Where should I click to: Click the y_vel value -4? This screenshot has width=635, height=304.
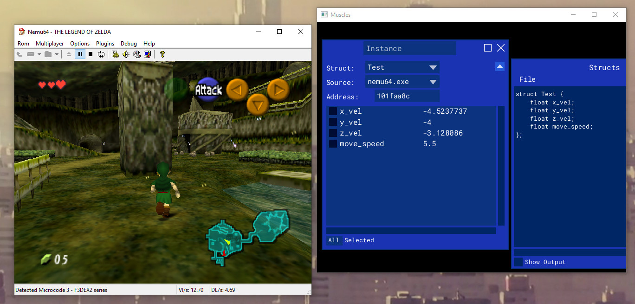427,122
